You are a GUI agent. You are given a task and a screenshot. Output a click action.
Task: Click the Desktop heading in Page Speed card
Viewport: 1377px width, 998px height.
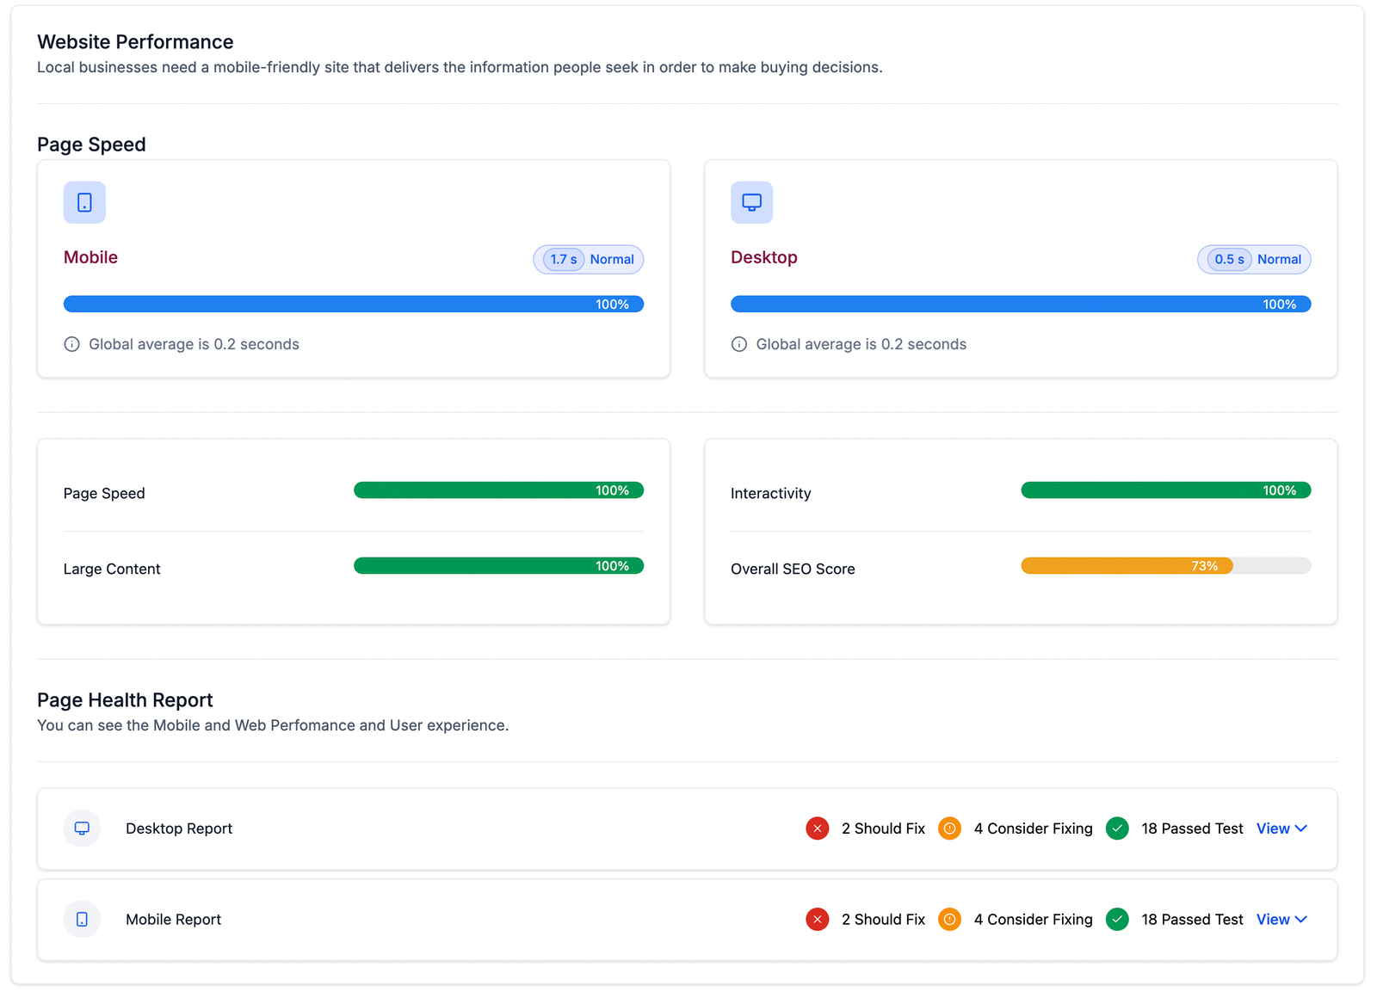tap(763, 257)
